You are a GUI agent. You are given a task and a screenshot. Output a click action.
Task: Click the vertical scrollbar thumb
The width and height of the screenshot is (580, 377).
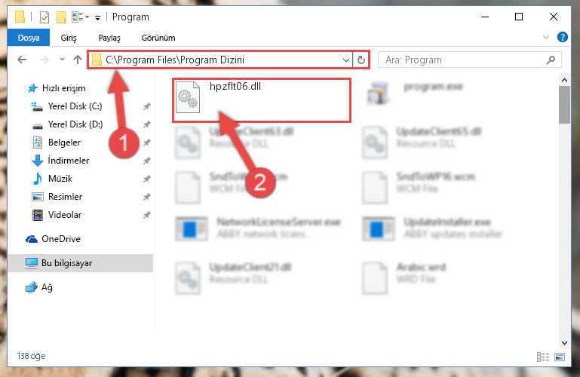[564, 105]
